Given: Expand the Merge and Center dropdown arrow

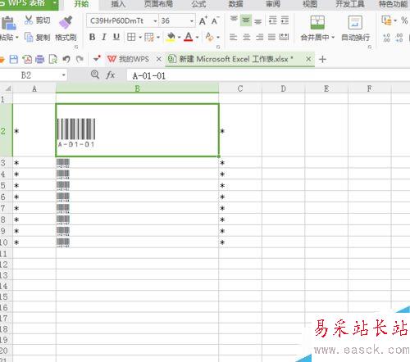Looking at the screenshot, I should (333, 38).
